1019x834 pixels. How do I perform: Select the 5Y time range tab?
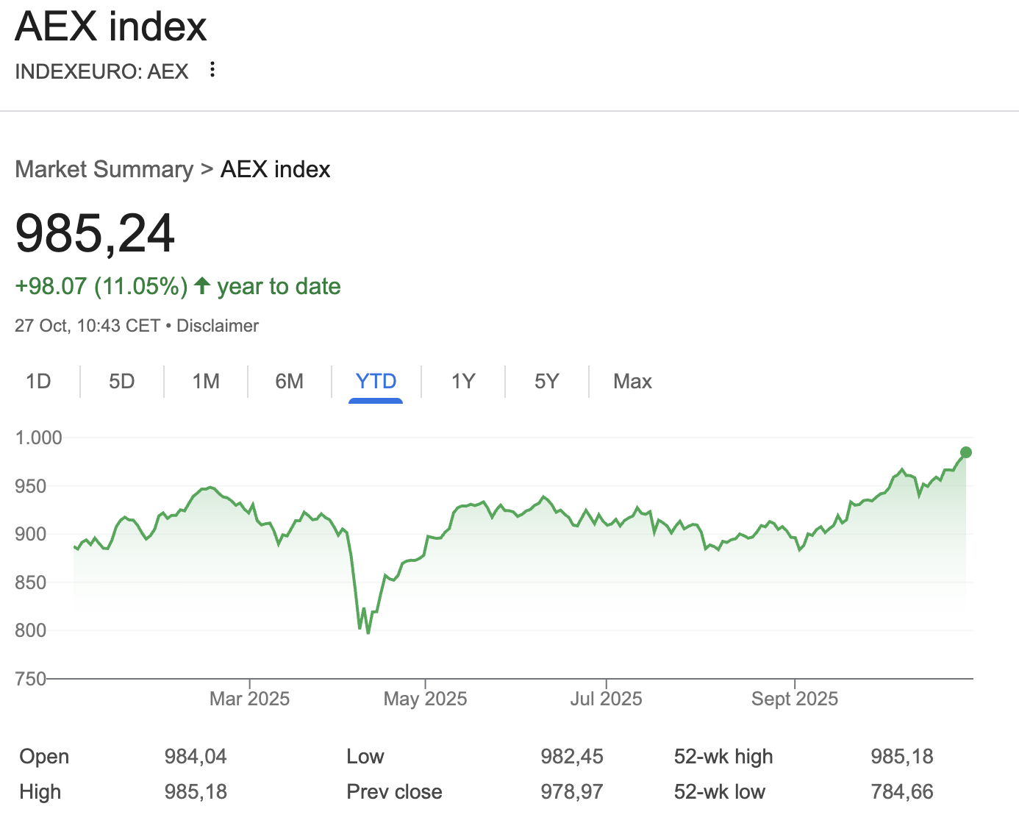pos(547,381)
